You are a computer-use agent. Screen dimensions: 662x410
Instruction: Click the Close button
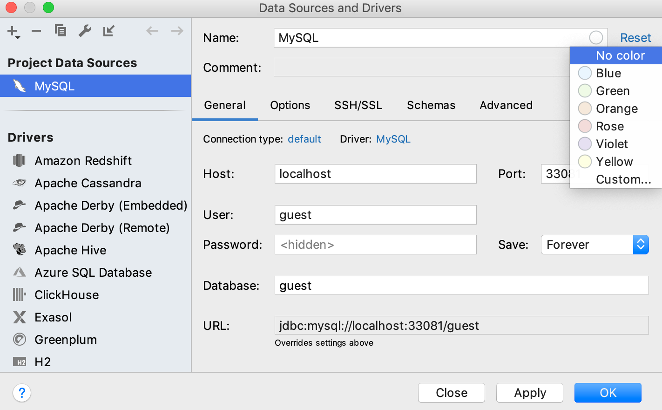click(x=452, y=393)
